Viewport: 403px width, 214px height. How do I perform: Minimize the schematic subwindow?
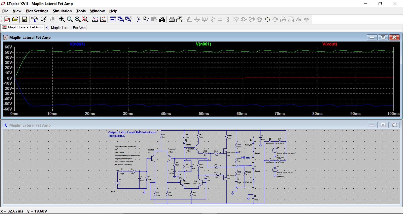tap(372, 125)
